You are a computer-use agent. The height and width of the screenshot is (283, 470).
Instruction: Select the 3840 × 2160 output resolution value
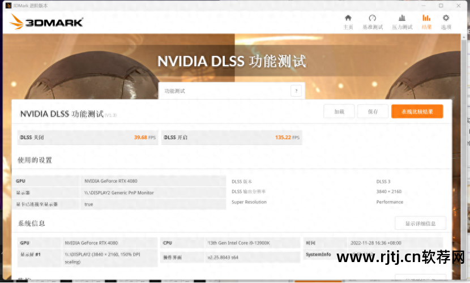coord(389,192)
